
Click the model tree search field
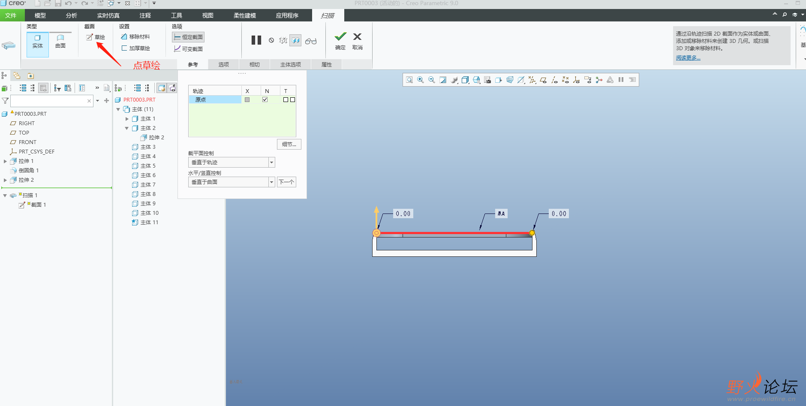pos(51,101)
